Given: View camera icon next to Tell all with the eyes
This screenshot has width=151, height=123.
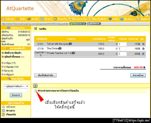Looking at the screenshot, I should click(x=70, y=44).
